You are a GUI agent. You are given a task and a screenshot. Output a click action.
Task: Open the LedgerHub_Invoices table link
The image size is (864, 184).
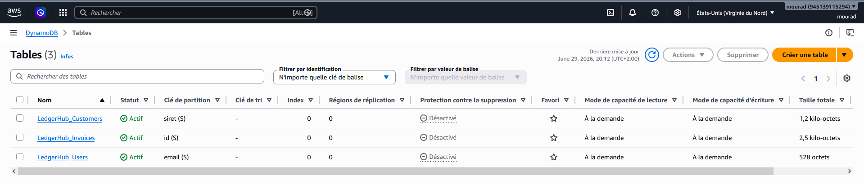point(66,138)
